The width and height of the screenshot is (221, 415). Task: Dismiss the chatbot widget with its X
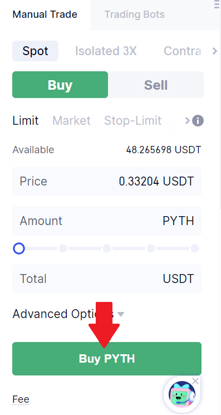[x=195, y=381]
